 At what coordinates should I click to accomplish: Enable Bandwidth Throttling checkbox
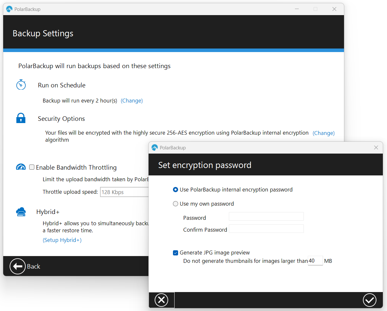point(32,167)
